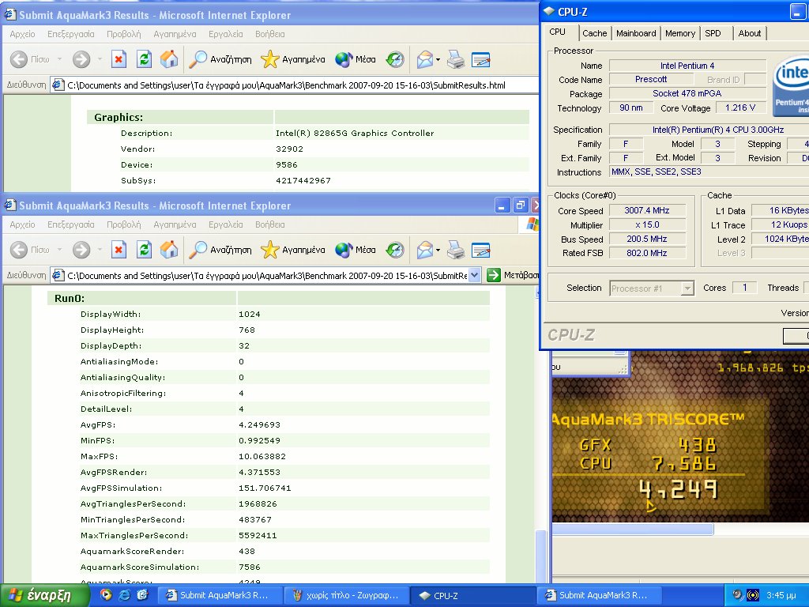This screenshot has height=607, width=809.
Task: Open Mail dropdown arrow in upper IE toolbar
Action: coord(438,59)
